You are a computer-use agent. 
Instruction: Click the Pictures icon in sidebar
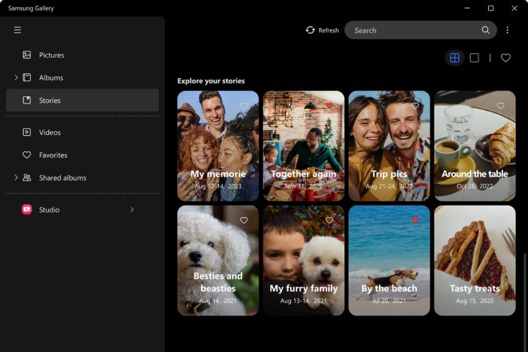[27, 55]
